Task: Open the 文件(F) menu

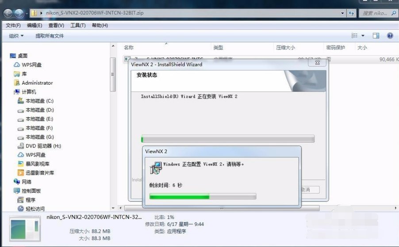Action: (x=13, y=25)
